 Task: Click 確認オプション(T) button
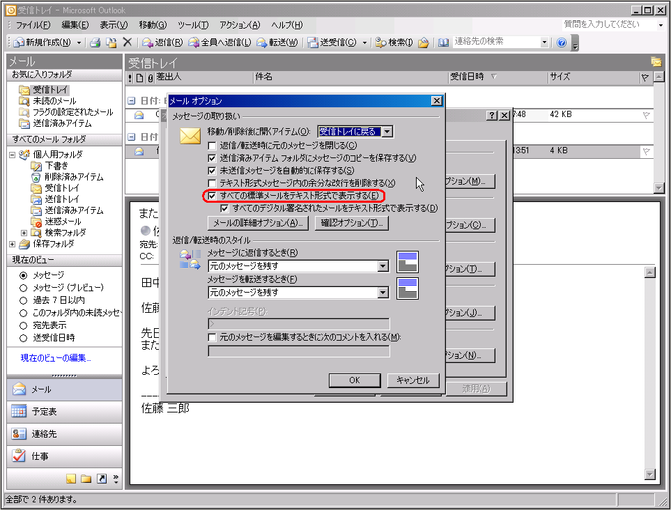(x=352, y=223)
